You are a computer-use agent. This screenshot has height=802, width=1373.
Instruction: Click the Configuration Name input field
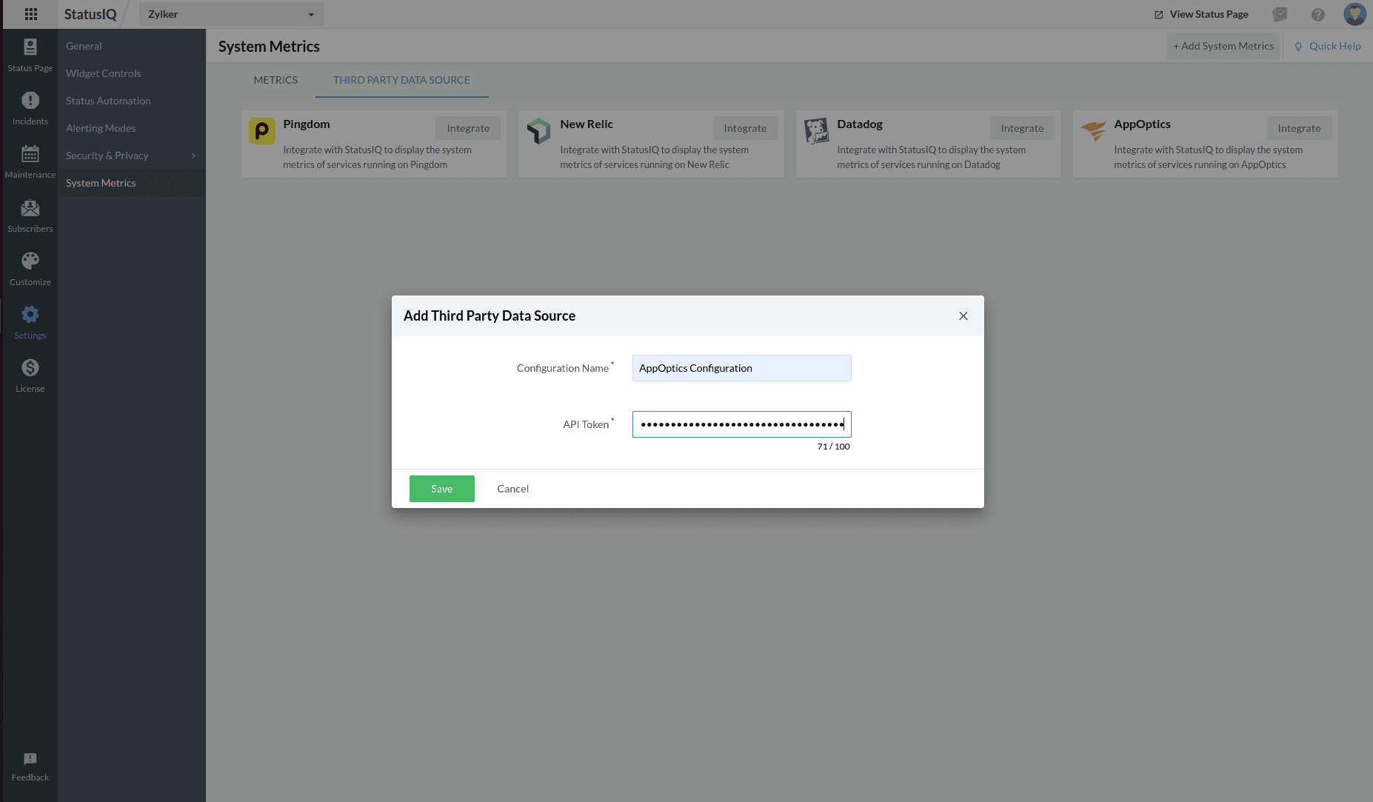(741, 368)
